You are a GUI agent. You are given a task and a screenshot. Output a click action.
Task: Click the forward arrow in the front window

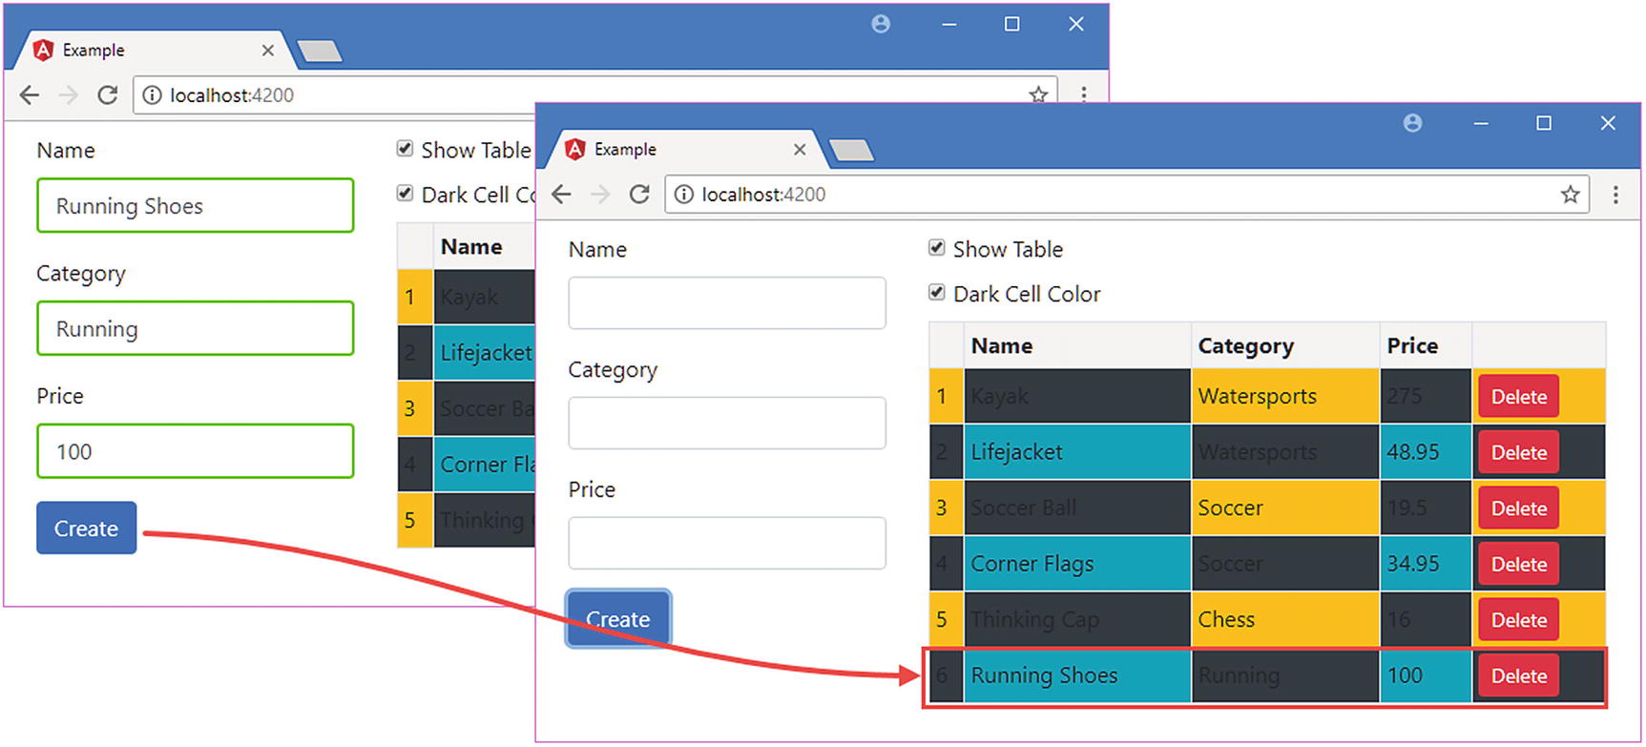click(x=600, y=195)
